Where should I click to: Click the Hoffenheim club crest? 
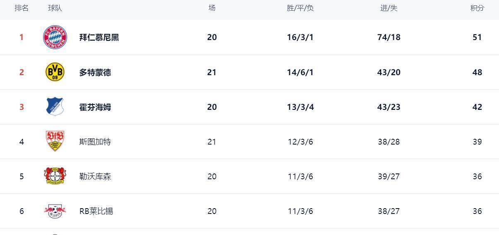55,107
